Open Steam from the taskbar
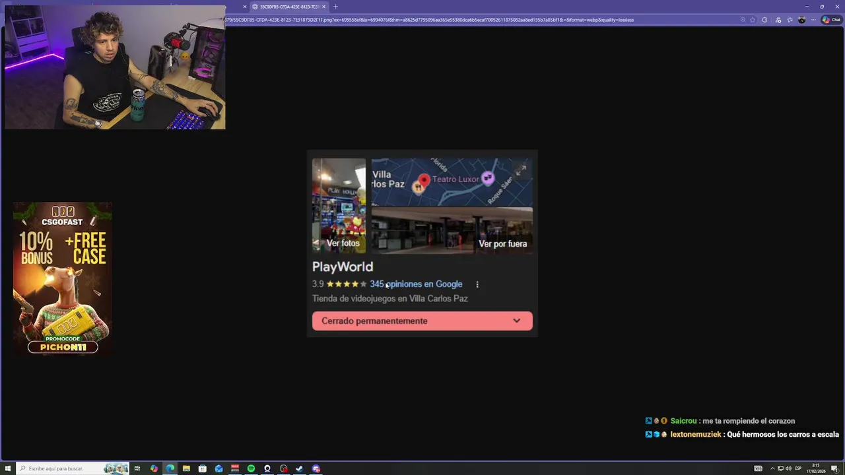This screenshot has height=475, width=845. (299, 468)
